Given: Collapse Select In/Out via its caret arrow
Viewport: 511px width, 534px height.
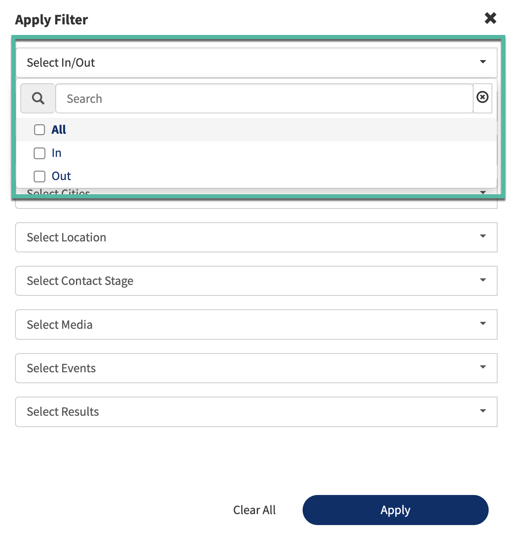Looking at the screenshot, I should (483, 62).
